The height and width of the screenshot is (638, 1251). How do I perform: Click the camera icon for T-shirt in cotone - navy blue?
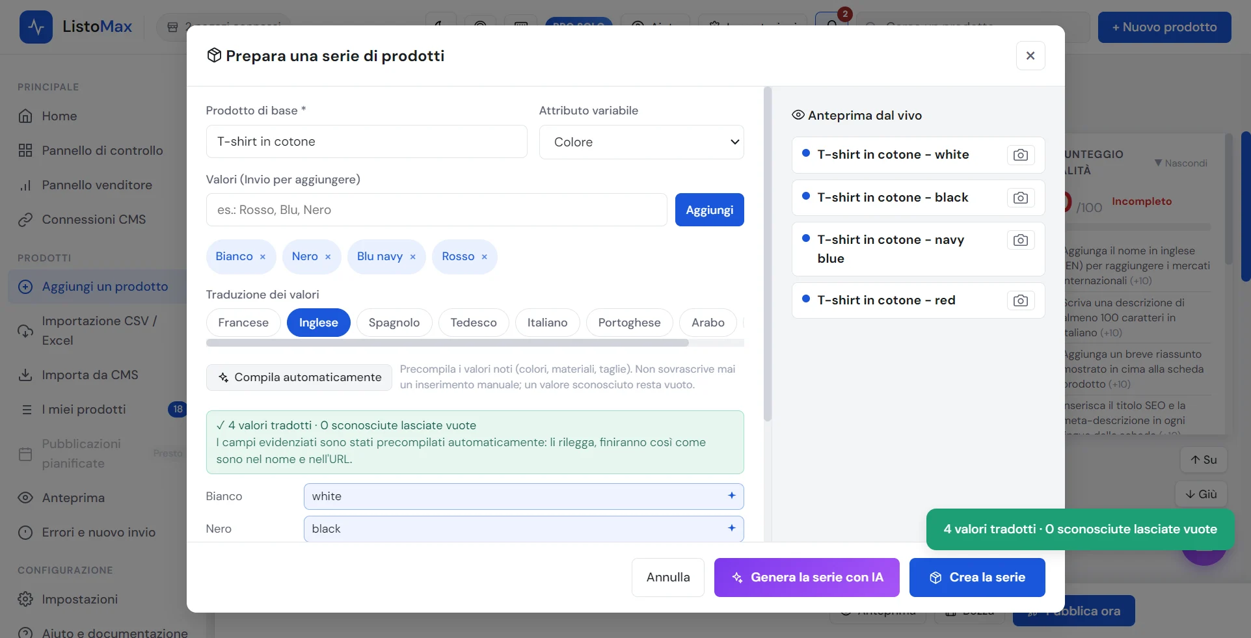[1020, 240]
